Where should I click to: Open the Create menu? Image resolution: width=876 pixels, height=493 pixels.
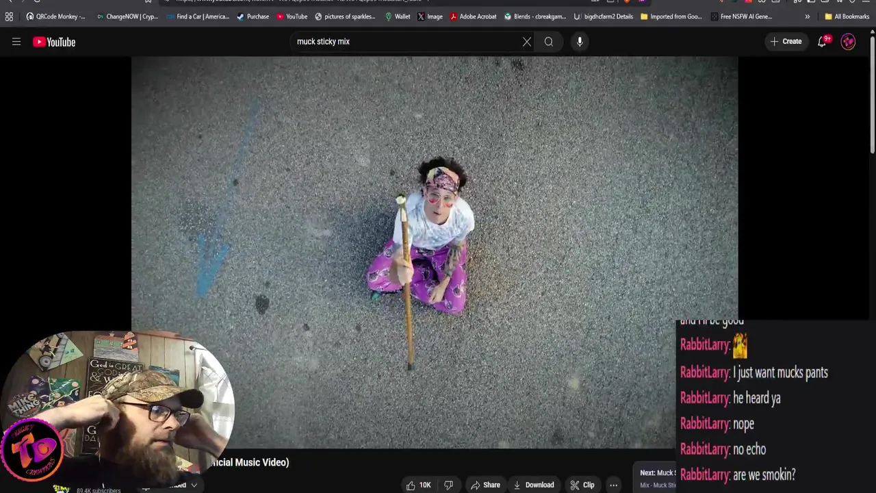pyautogui.click(x=786, y=42)
